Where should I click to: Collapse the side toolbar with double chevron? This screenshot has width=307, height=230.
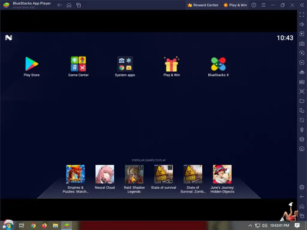tap(302, 5)
